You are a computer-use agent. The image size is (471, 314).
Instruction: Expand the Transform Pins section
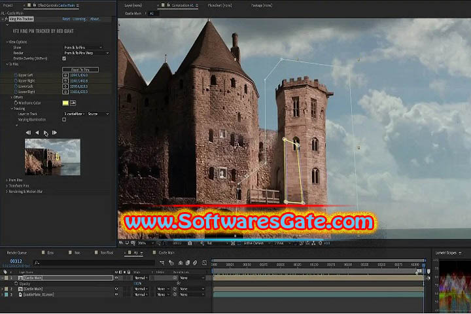click(x=7, y=186)
